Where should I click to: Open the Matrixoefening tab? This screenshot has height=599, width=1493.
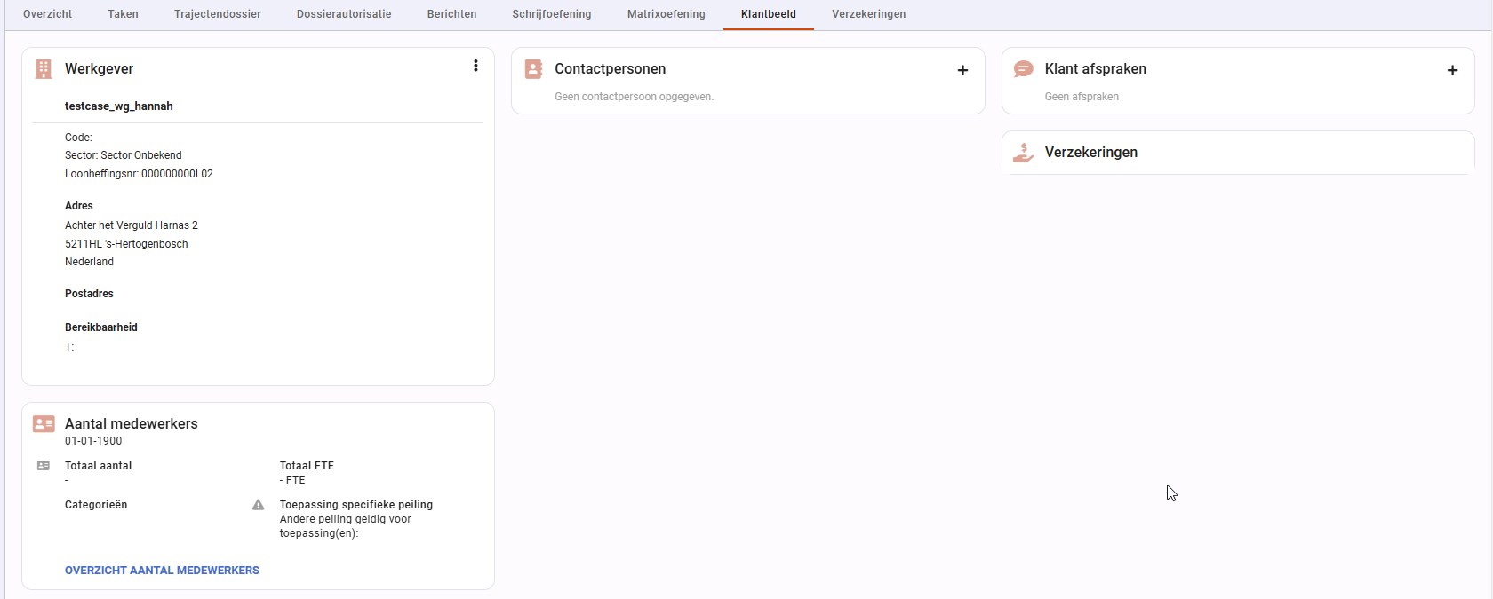667,14
